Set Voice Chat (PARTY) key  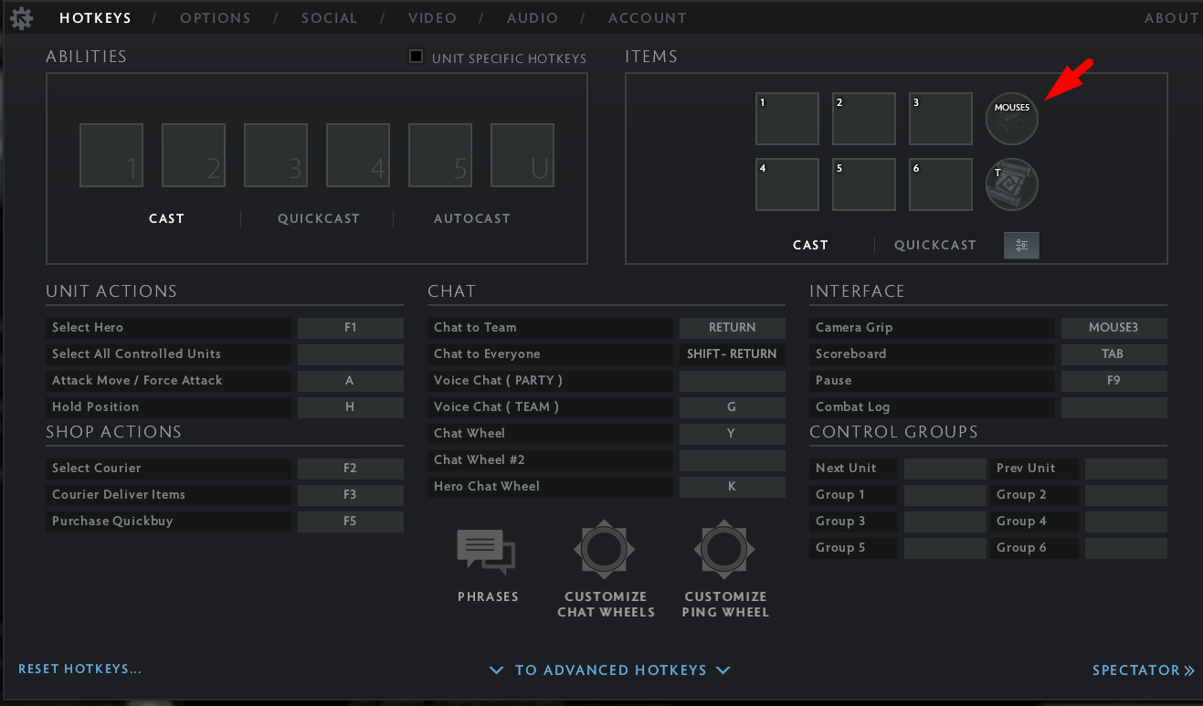click(733, 381)
